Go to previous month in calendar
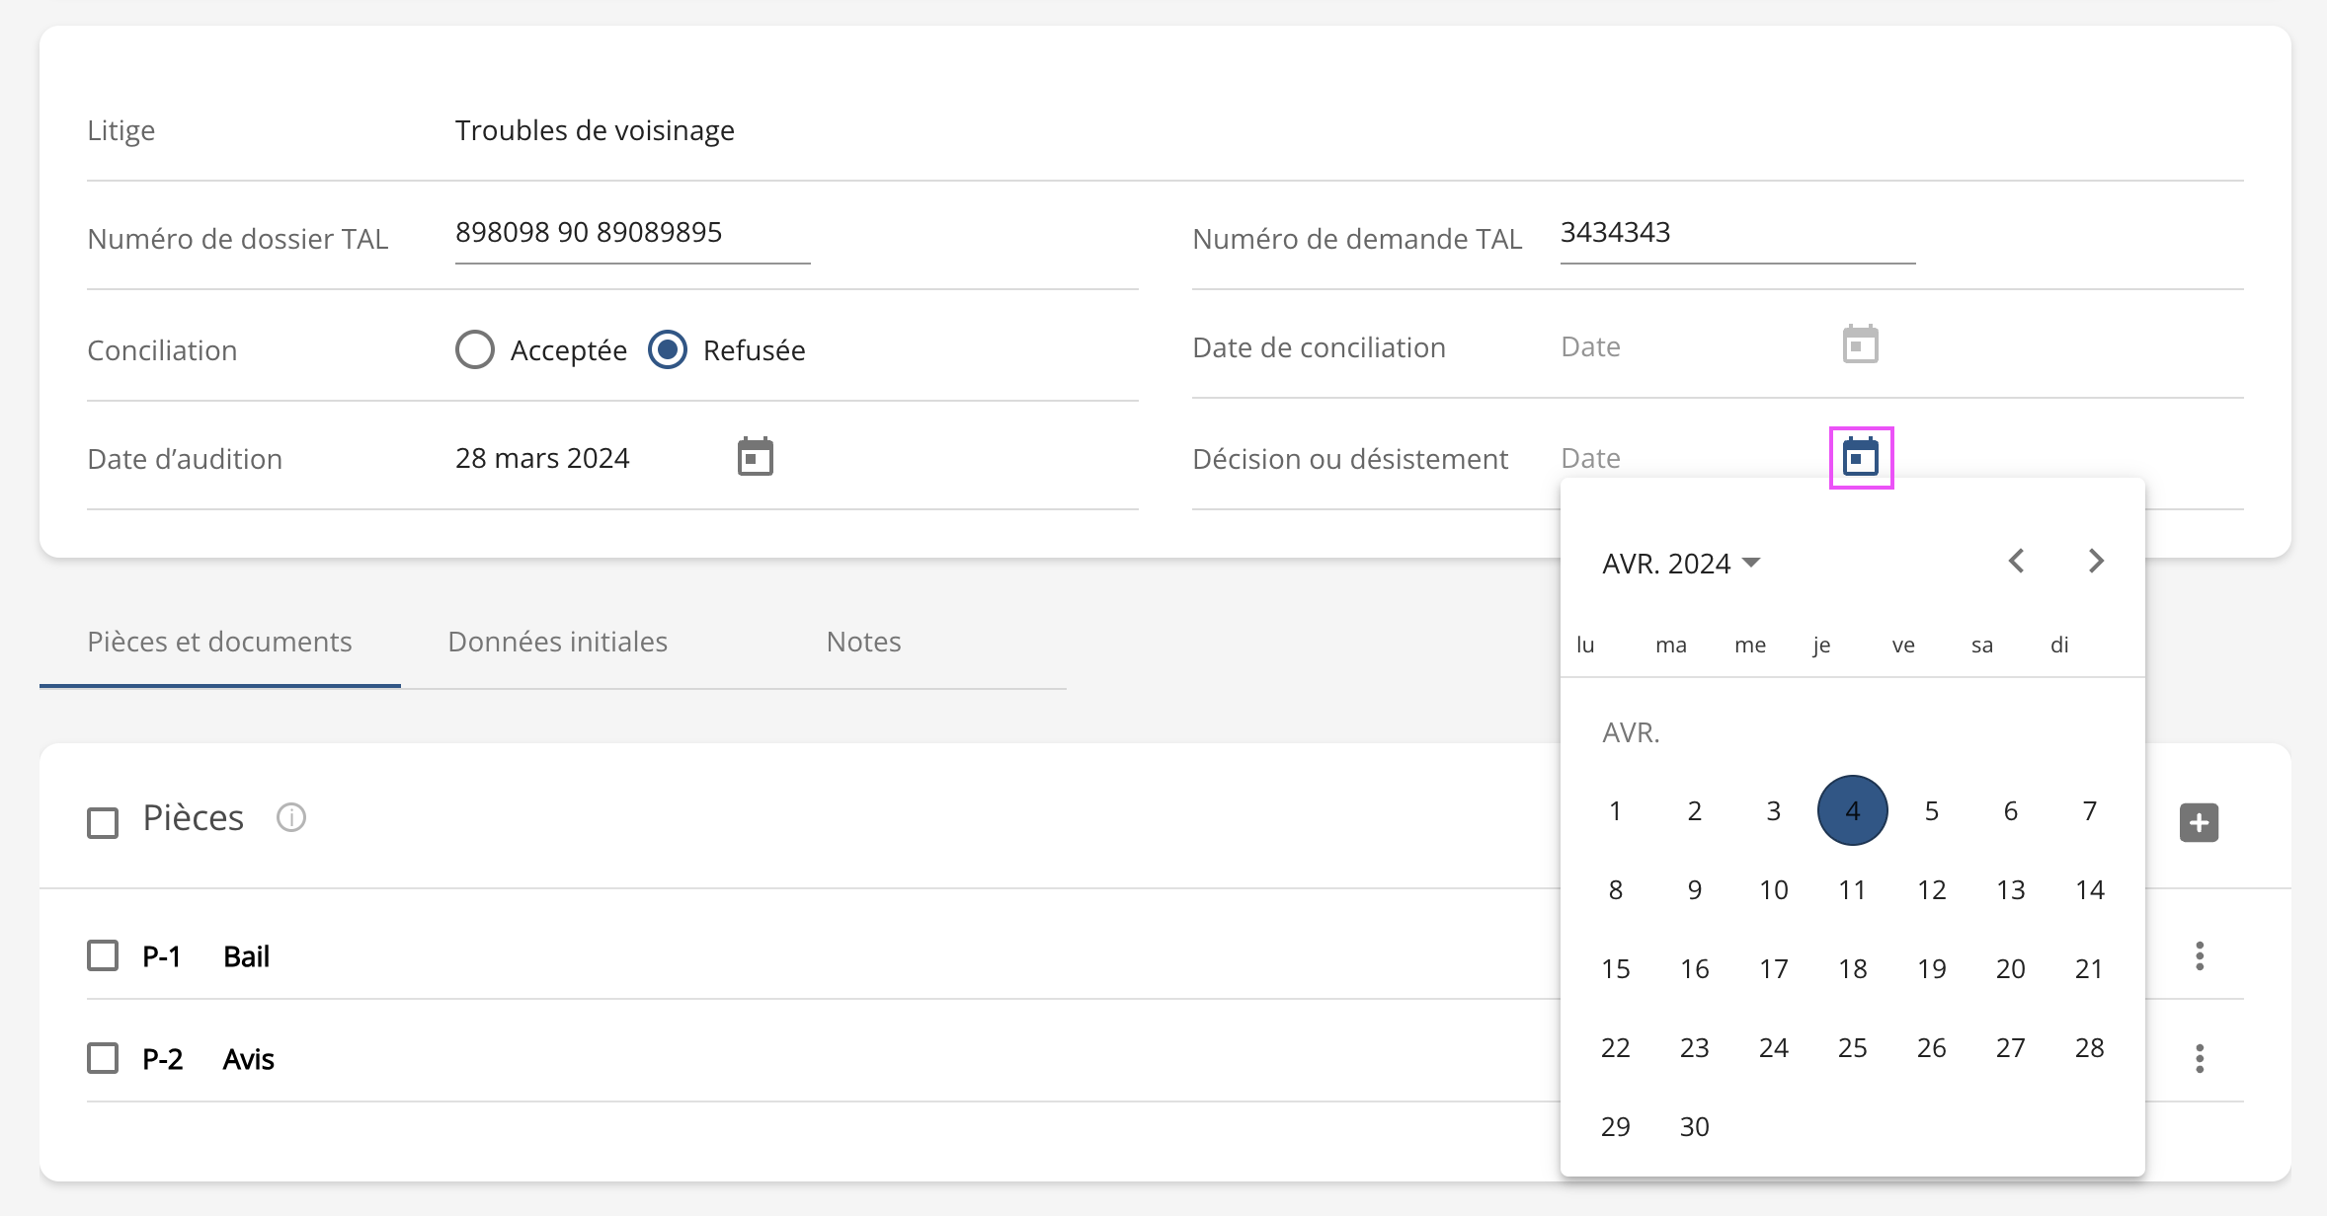 click(2016, 562)
